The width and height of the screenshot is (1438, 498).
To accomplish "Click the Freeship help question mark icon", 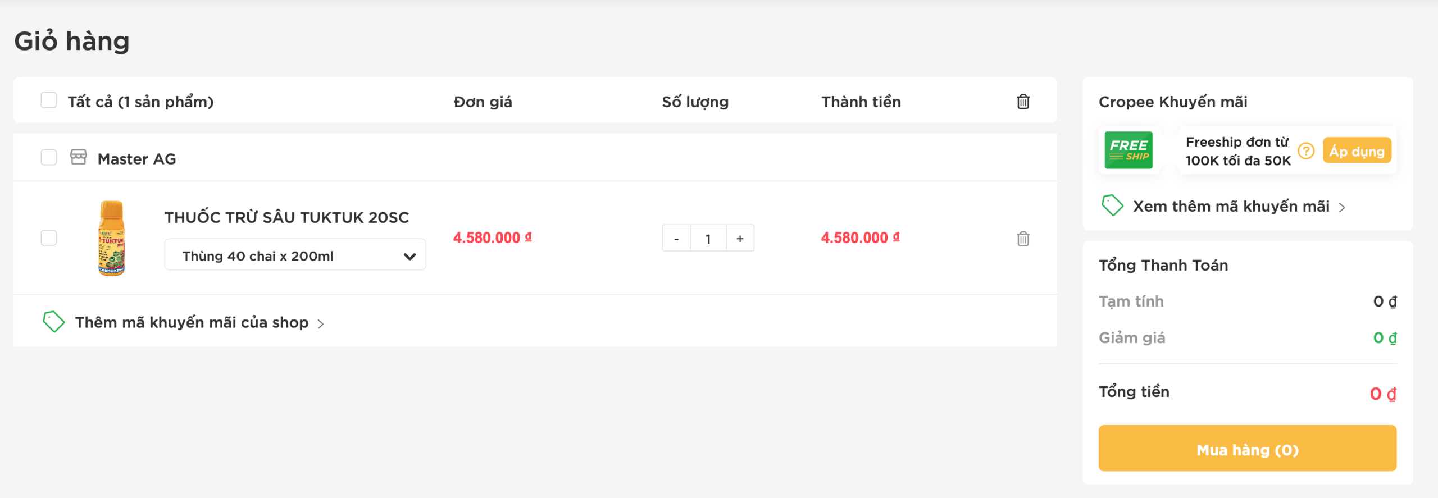I will [x=1306, y=150].
